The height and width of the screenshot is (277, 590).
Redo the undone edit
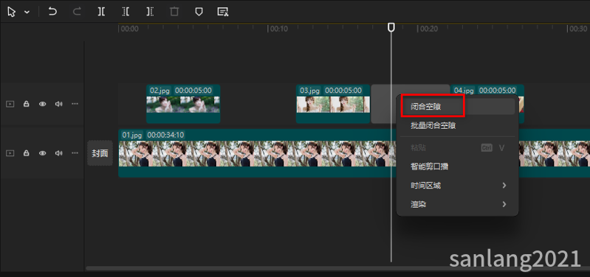point(77,12)
